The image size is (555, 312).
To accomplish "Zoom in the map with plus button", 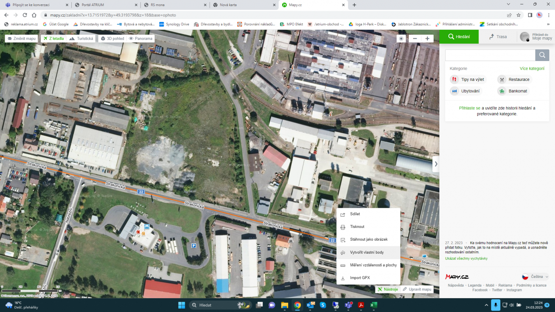I will 427,38.
